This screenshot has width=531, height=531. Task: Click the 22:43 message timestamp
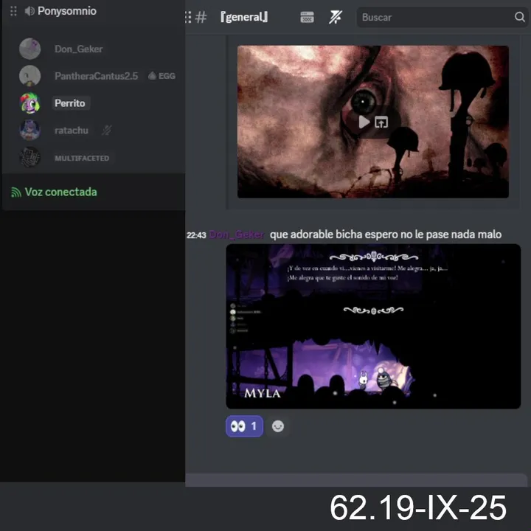(x=196, y=235)
